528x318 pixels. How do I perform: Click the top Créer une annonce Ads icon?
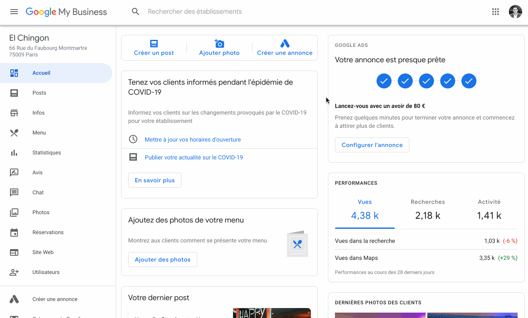click(x=285, y=44)
